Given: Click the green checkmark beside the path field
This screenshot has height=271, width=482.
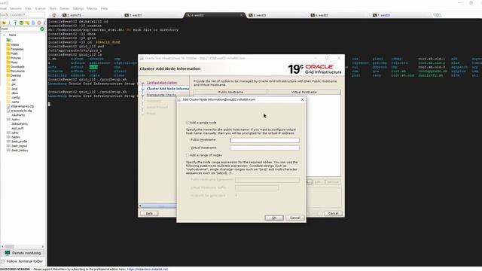Looking at the screenshot, I should [x=42, y=29].
